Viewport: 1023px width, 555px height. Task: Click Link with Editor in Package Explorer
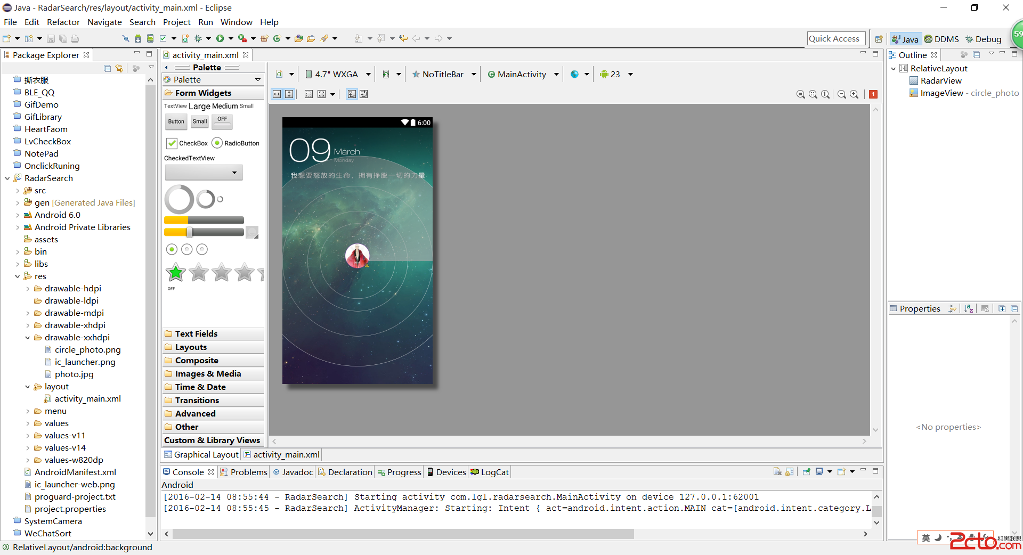[x=119, y=68]
